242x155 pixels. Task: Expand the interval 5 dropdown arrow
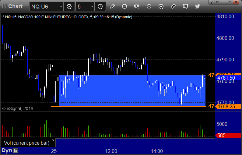(92, 6)
